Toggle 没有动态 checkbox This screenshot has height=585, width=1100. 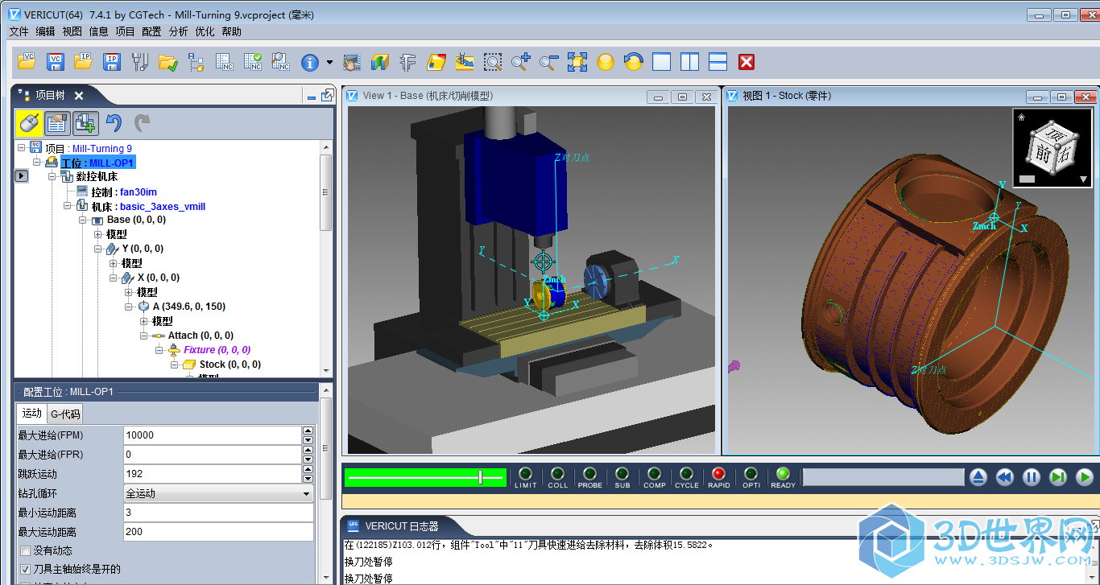(25, 551)
